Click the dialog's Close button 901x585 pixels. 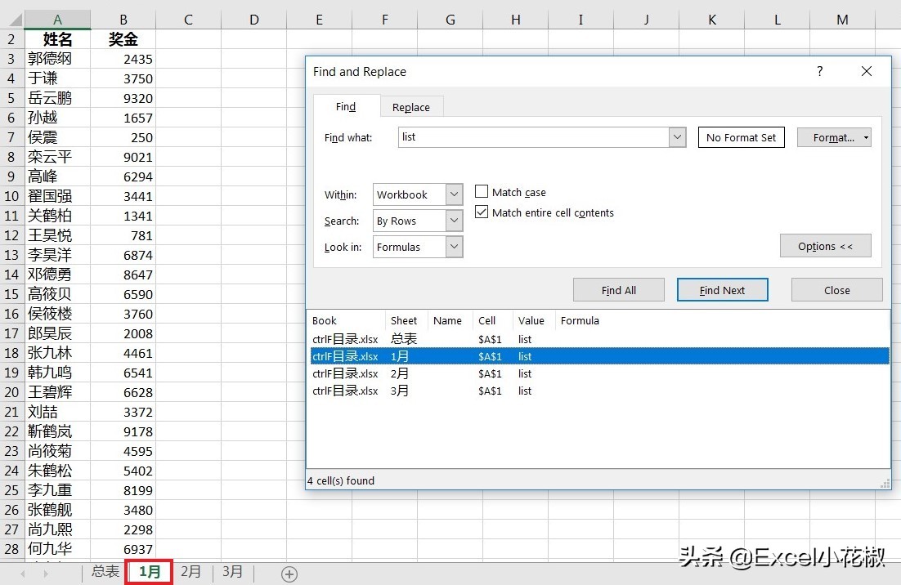coord(836,290)
